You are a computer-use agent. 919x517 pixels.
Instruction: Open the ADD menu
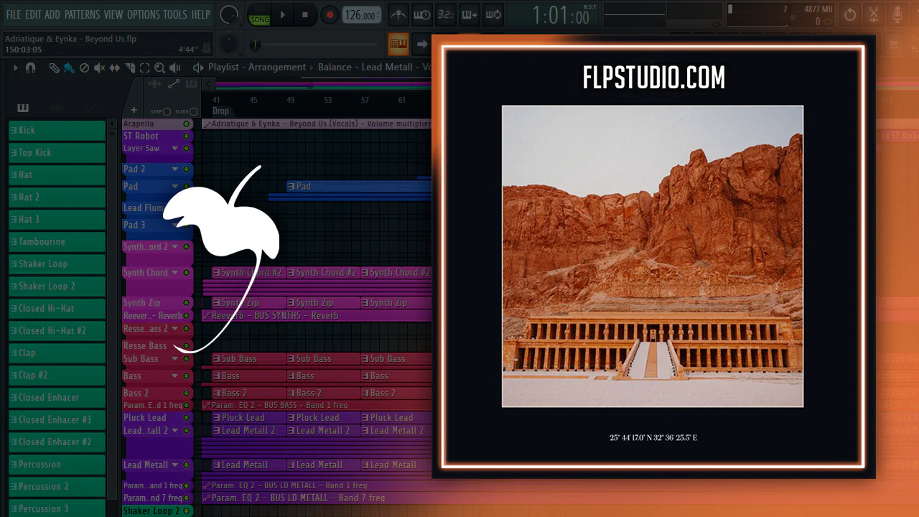click(x=52, y=14)
